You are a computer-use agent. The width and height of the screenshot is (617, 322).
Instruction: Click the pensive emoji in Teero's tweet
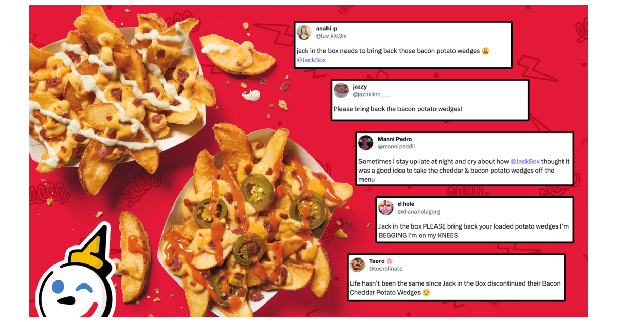426,293
